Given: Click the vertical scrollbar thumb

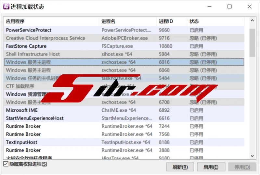Looking at the screenshot, I should (x=253, y=43).
